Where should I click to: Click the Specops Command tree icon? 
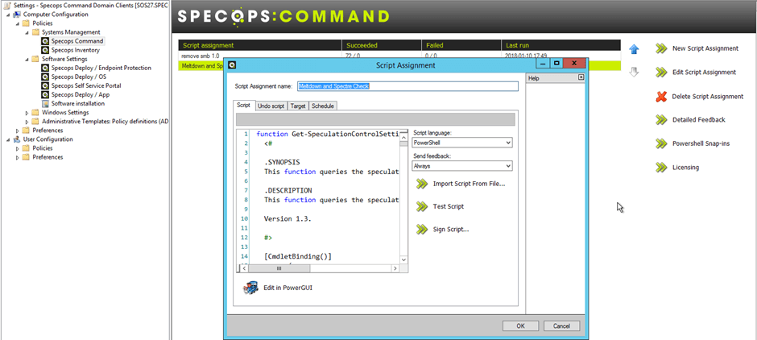45,41
